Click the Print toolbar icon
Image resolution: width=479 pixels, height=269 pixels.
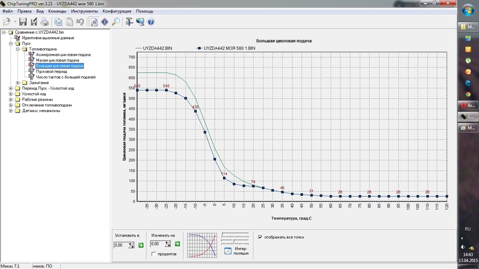tap(44, 22)
